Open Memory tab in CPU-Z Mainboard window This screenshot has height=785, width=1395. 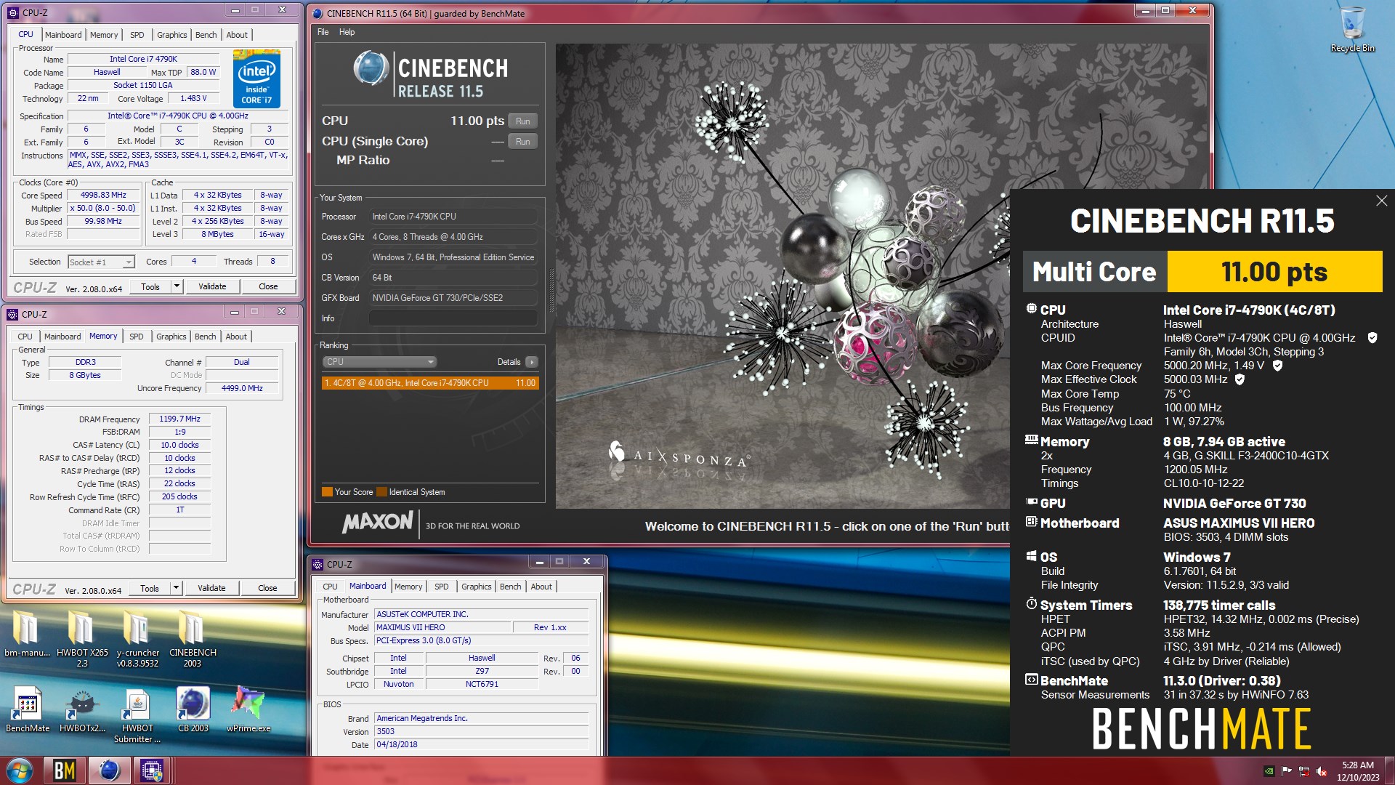click(408, 587)
